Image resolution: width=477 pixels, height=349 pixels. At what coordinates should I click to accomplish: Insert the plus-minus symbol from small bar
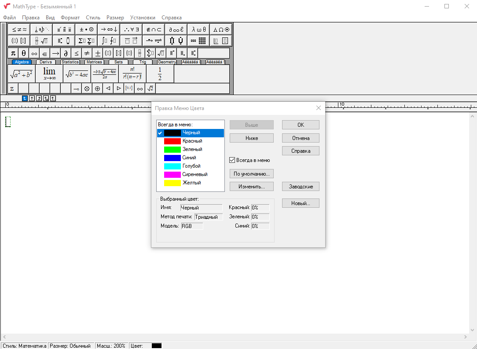(x=98, y=53)
